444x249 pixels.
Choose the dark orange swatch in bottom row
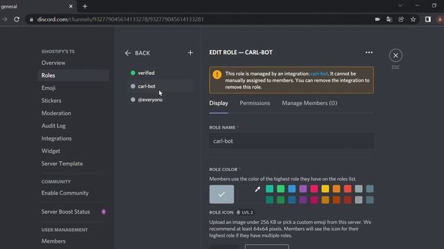336,200
